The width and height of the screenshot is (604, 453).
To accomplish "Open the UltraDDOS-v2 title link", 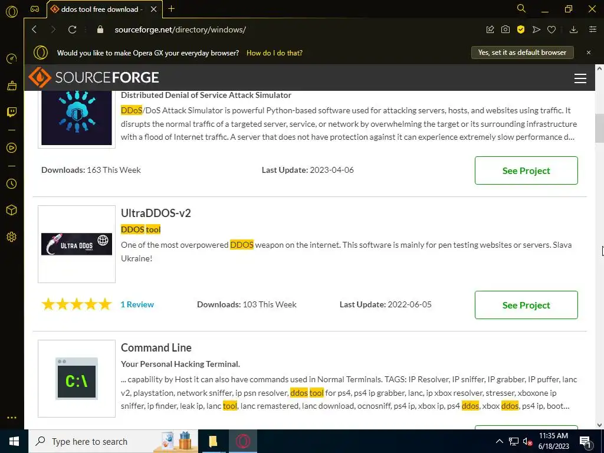I will point(156,213).
